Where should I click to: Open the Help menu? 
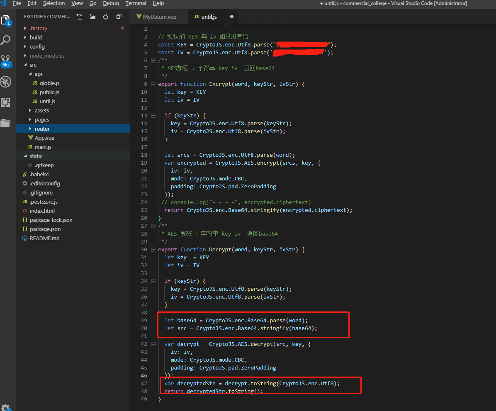tap(158, 3)
